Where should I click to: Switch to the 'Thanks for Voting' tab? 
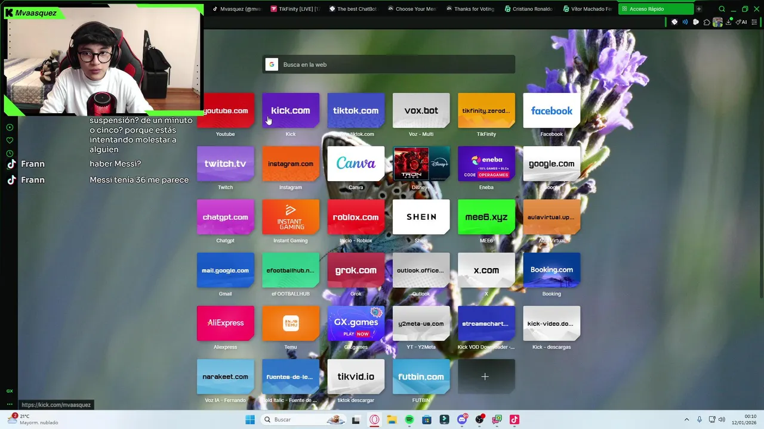point(471,9)
